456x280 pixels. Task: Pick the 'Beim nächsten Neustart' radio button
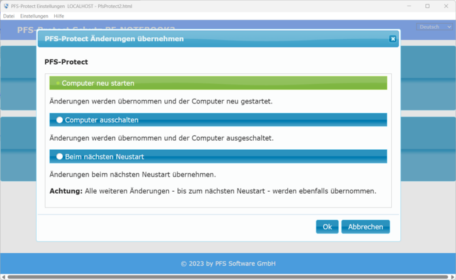pyautogui.click(x=60, y=156)
